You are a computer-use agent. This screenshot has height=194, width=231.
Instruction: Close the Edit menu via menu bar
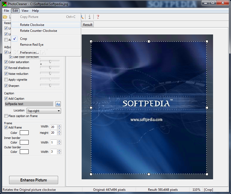[15, 11]
